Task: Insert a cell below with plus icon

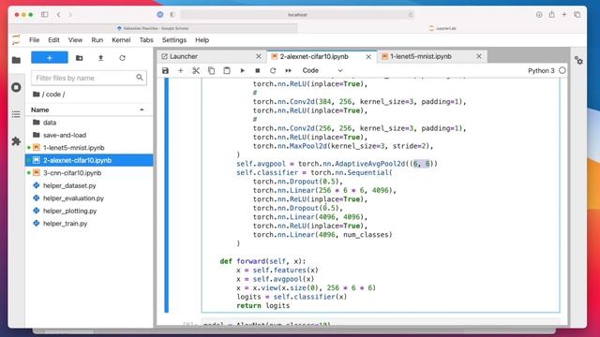Action: tap(181, 71)
